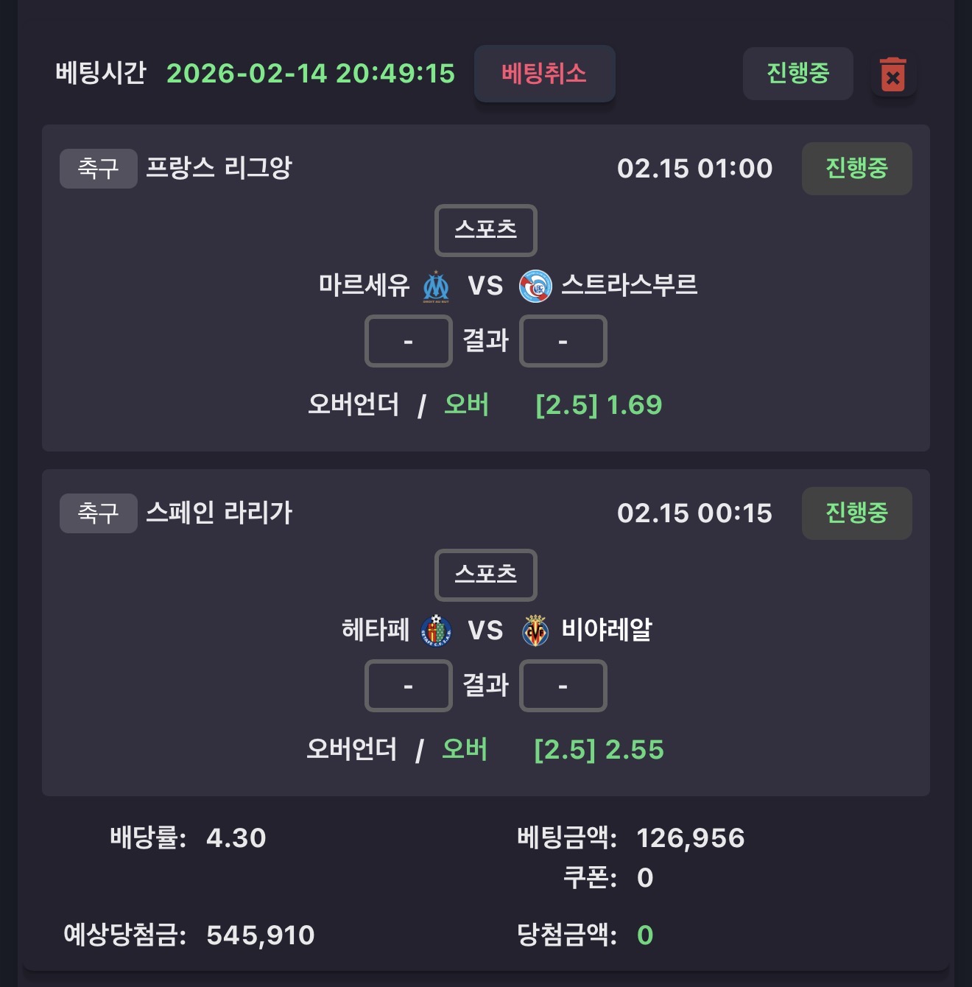Click the [2.5] 2.55 over odds
The width and height of the screenshot is (972, 987).
[599, 750]
